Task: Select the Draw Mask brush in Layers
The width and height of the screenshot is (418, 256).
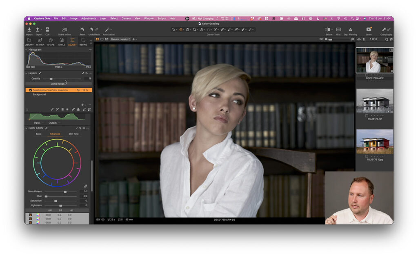Action: click(x=52, y=109)
